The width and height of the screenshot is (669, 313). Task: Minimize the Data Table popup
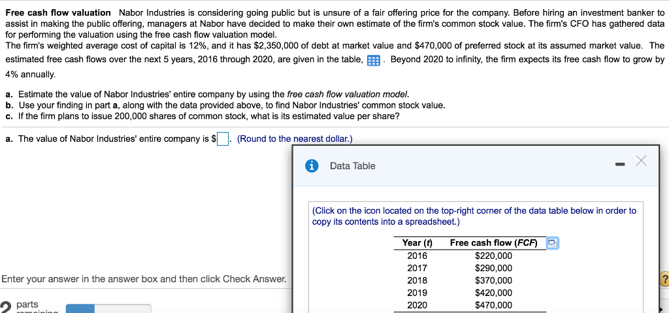(x=621, y=165)
